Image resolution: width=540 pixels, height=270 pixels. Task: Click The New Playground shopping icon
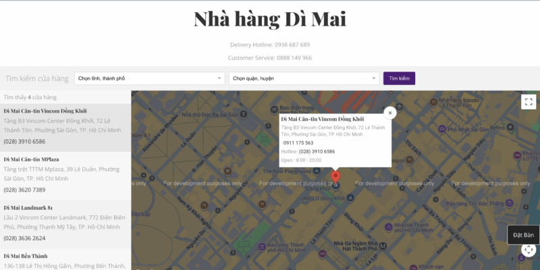coord(317,171)
